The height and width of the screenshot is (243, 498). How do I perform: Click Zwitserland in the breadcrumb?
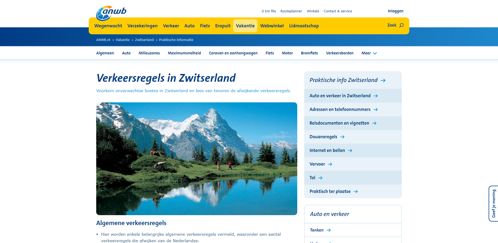pos(144,40)
